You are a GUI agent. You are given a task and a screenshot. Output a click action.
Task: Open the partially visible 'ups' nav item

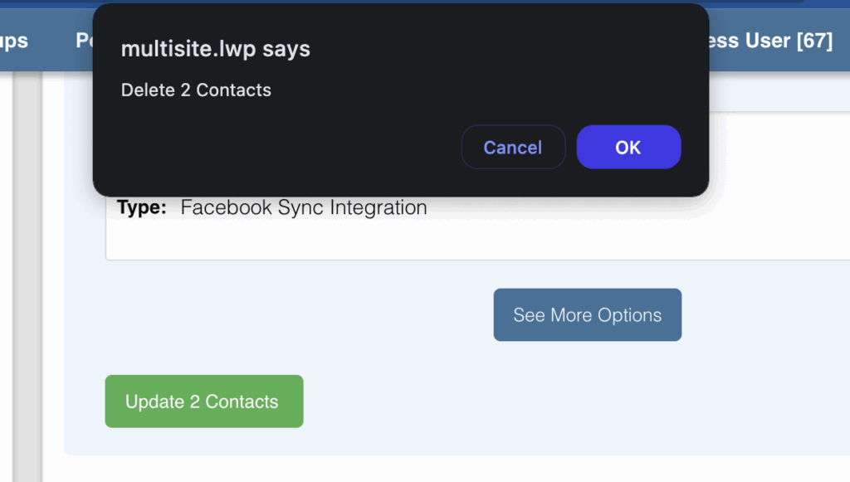13,41
